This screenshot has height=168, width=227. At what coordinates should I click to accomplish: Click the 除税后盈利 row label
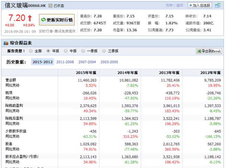tap(14, 118)
